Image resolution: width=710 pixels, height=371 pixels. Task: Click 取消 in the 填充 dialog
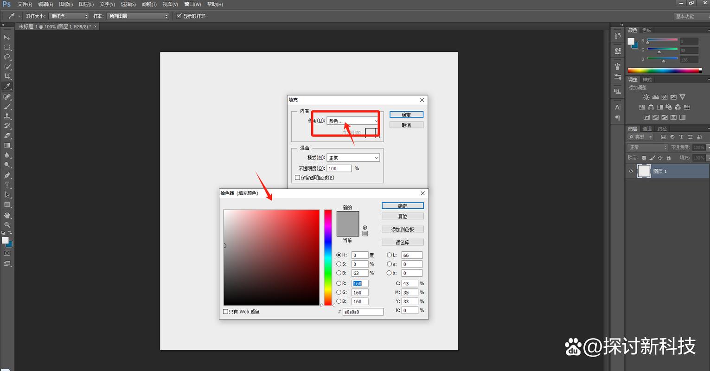(x=406, y=125)
